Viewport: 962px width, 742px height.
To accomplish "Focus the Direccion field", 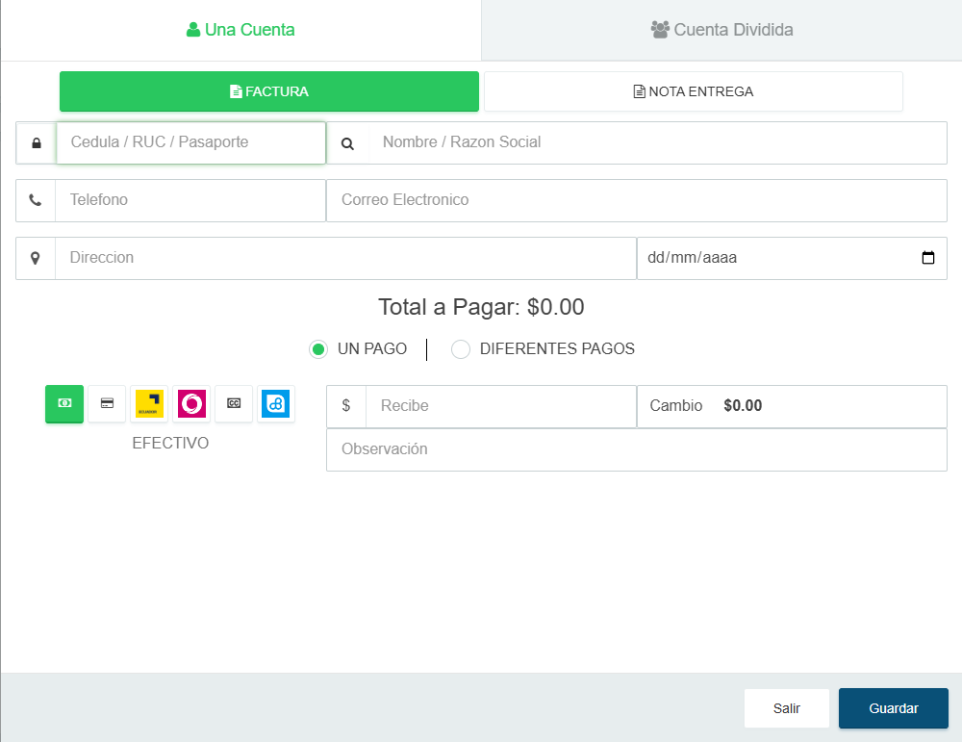I will point(345,258).
